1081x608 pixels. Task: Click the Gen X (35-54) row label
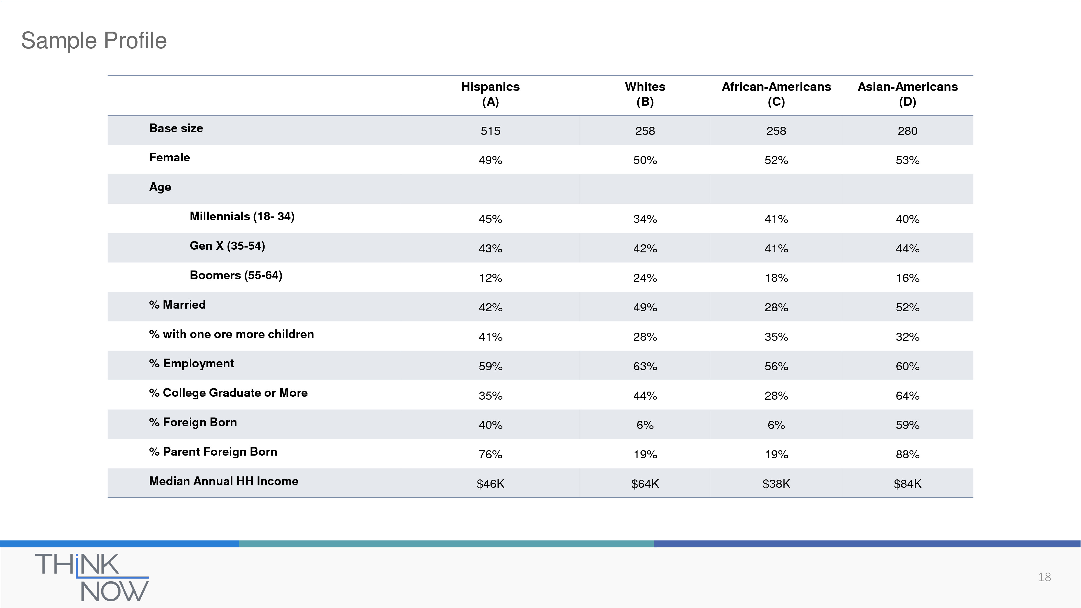pyautogui.click(x=228, y=246)
